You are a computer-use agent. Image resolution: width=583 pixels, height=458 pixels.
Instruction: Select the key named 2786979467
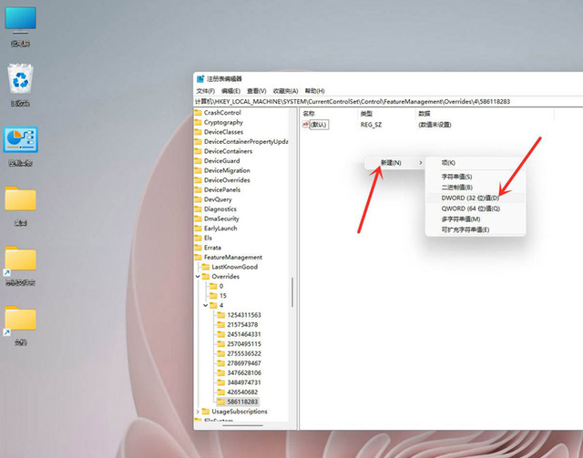tap(244, 363)
